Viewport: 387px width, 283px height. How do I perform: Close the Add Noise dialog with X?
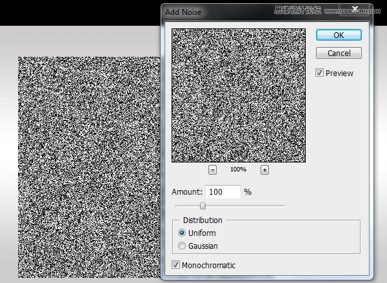(x=355, y=10)
